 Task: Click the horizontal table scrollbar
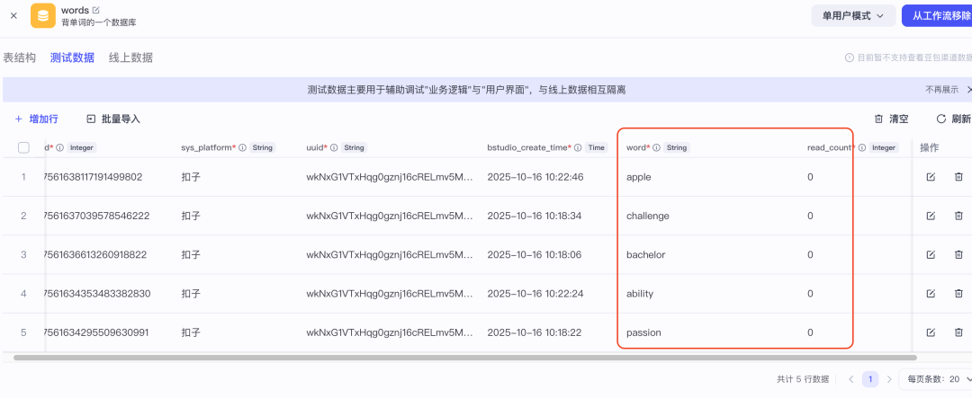465,358
